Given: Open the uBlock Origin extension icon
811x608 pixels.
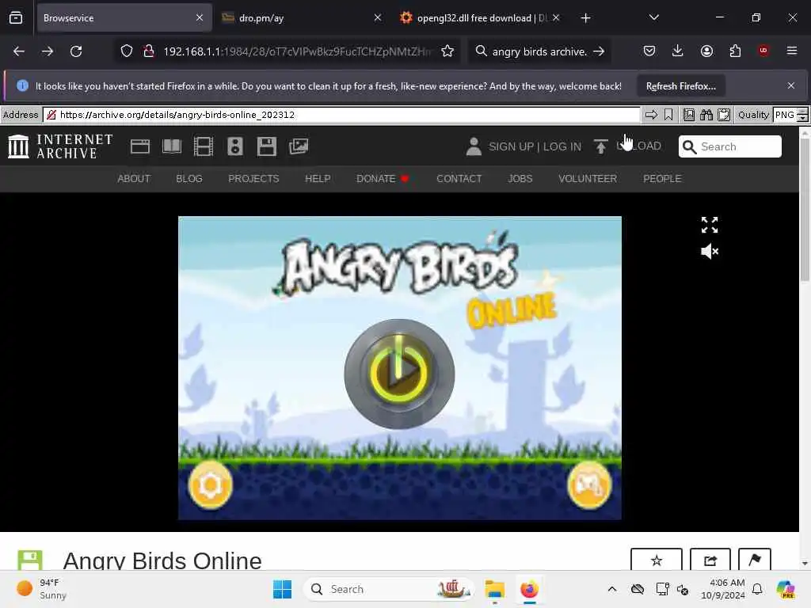Looking at the screenshot, I should (x=763, y=51).
